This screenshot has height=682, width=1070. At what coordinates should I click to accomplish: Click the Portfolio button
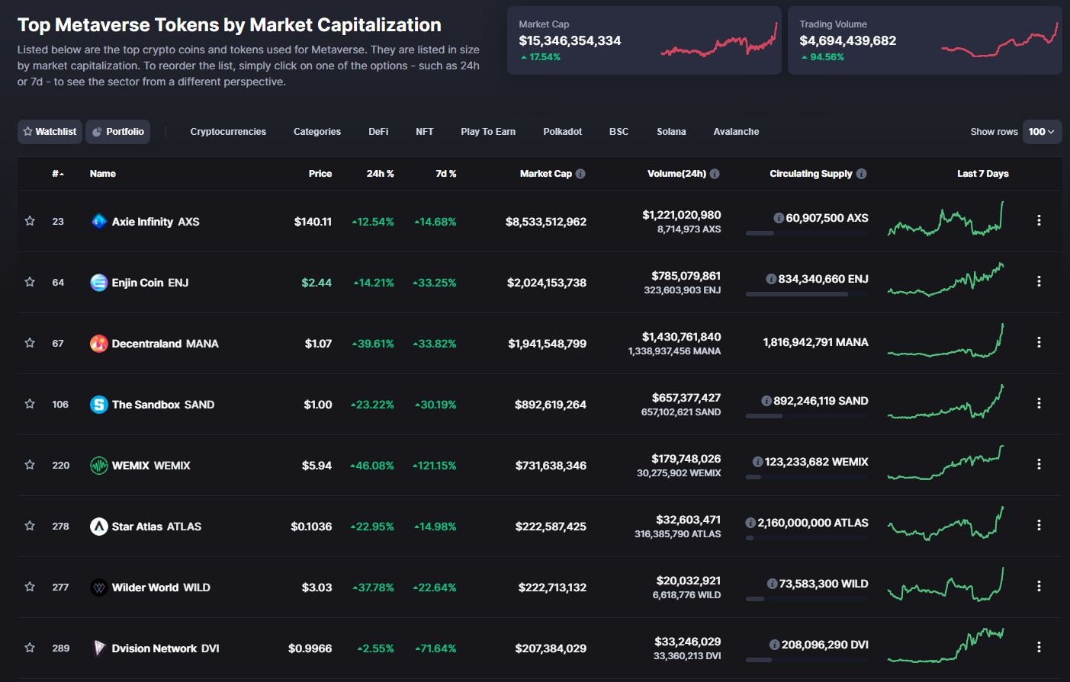(118, 132)
